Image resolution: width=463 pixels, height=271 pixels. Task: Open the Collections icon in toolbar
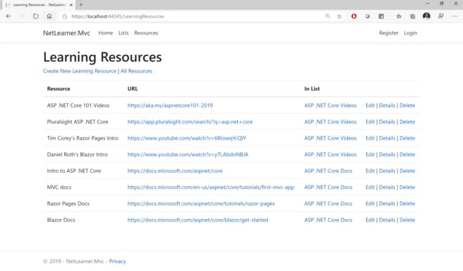tap(412, 16)
